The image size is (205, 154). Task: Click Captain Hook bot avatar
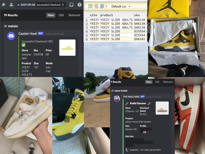click(x=11, y=36)
